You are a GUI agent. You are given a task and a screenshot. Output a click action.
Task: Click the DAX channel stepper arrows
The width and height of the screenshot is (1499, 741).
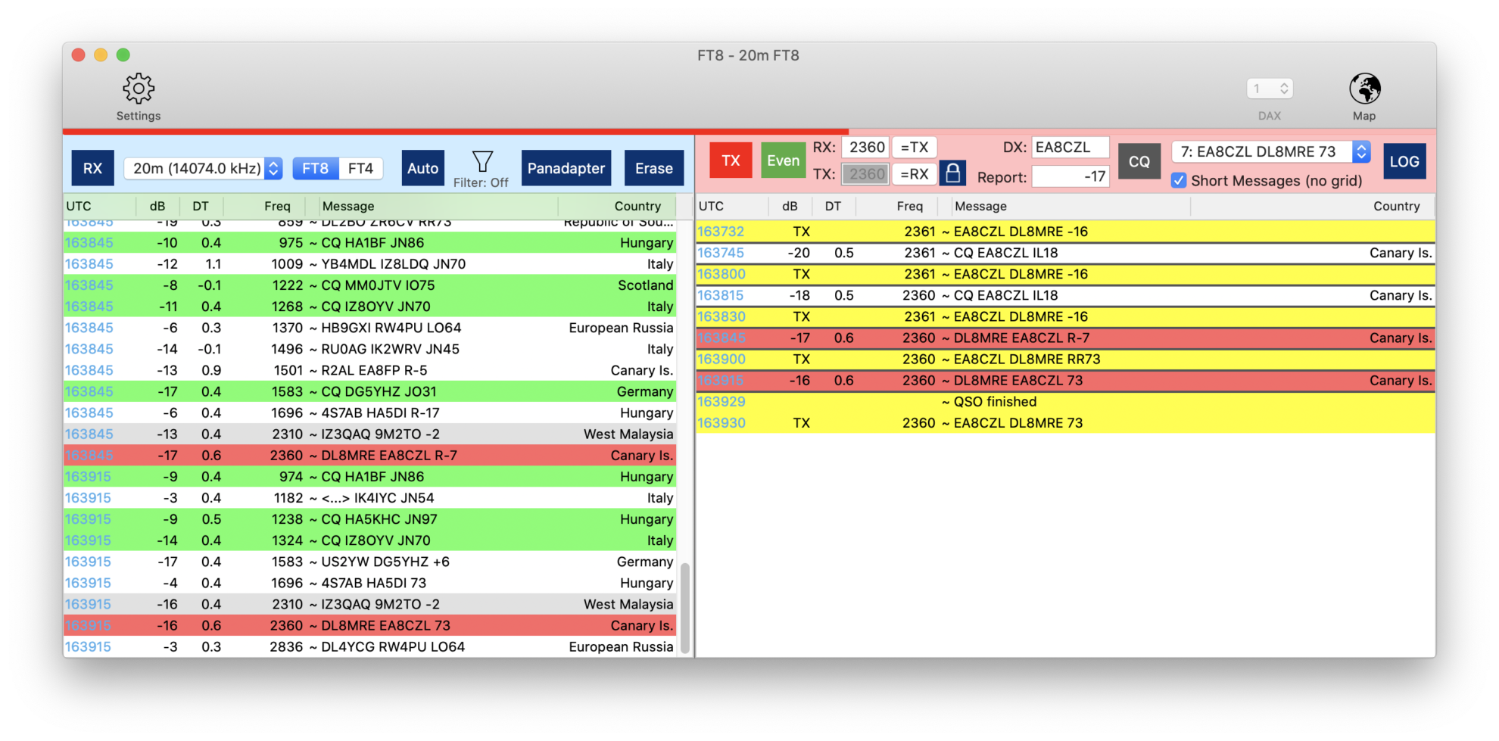(x=1284, y=89)
